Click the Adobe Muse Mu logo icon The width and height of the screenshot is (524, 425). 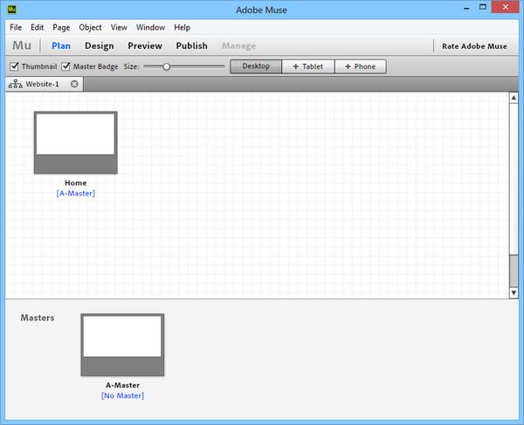[x=22, y=46]
